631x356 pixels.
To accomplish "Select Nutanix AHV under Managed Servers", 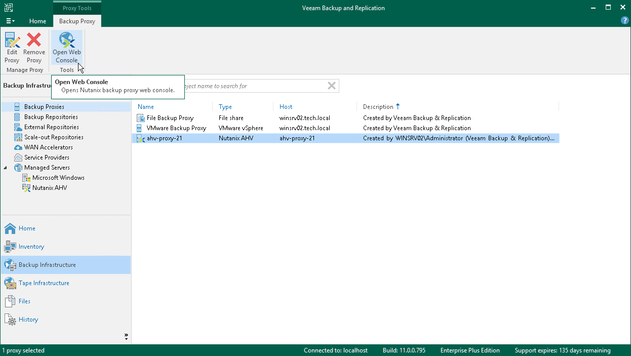I will click(50, 188).
